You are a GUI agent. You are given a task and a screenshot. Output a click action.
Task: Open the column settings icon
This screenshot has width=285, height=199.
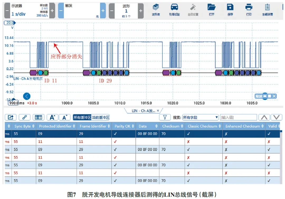tap(38, 117)
